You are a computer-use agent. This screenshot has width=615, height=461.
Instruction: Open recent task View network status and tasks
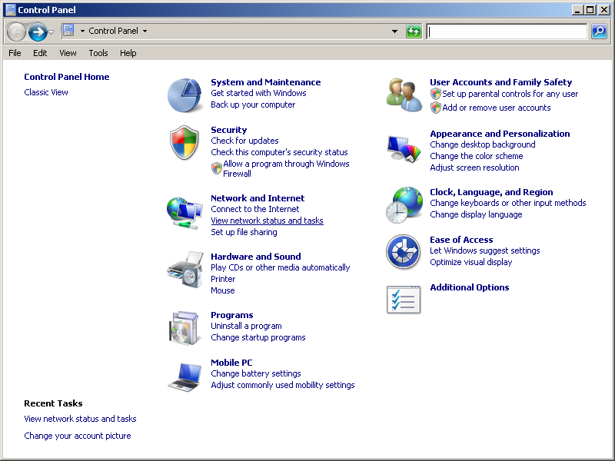pyautogui.click(x=80, y=419)
